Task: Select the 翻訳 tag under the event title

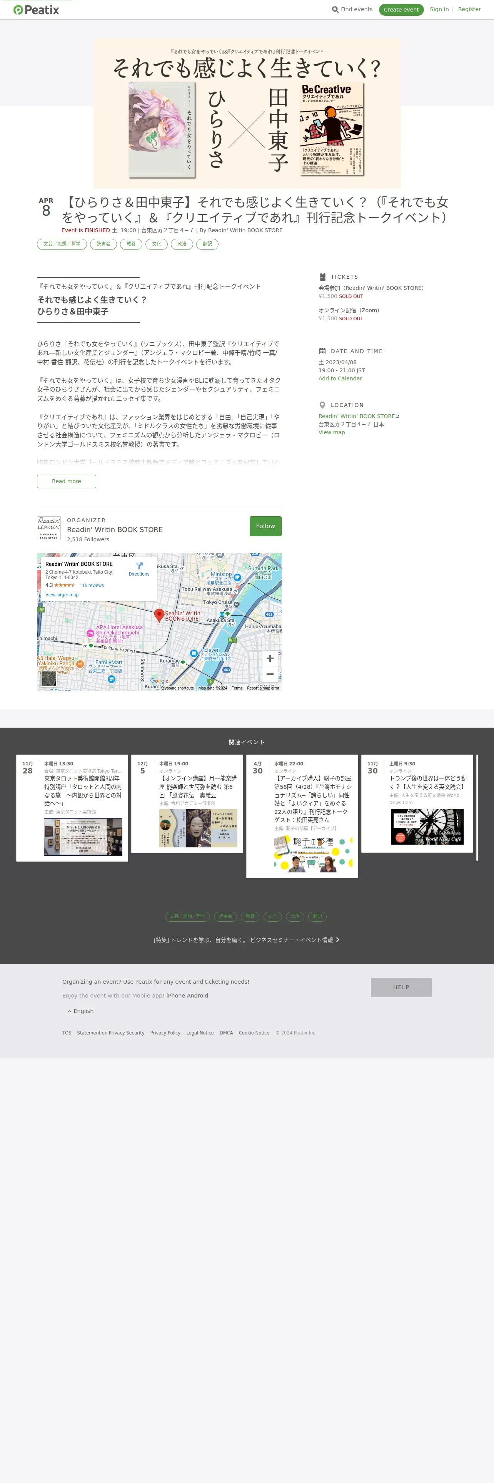Action: tap(207, 244)
